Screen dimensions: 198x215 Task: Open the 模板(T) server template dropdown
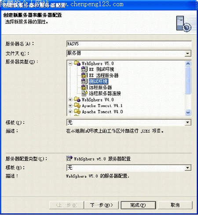(187, 122)
